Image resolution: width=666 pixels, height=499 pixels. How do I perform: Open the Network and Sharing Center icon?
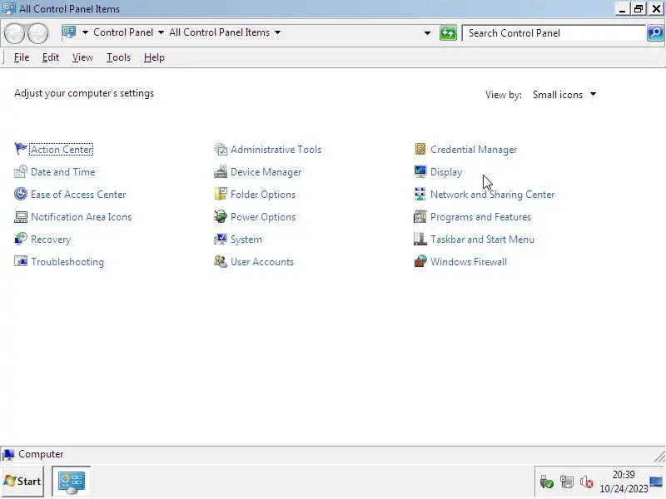[420, 194]
